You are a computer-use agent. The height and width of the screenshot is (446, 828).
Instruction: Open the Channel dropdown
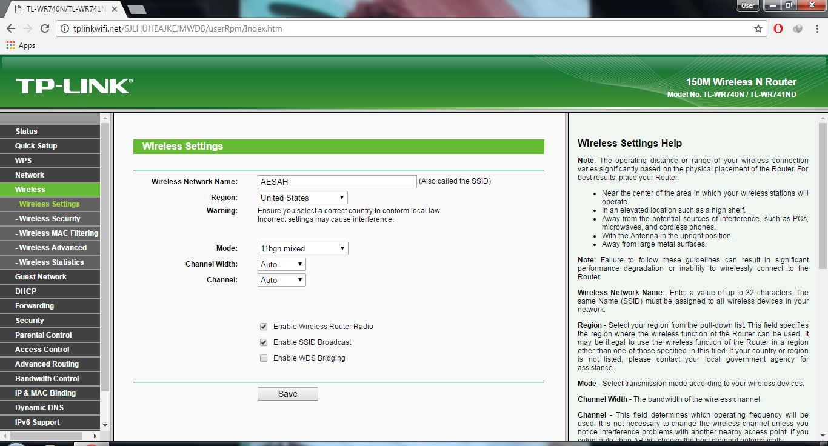point(282,280)
